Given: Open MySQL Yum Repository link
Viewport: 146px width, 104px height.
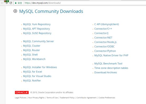Looking at the screenshot, I should 37,24.
